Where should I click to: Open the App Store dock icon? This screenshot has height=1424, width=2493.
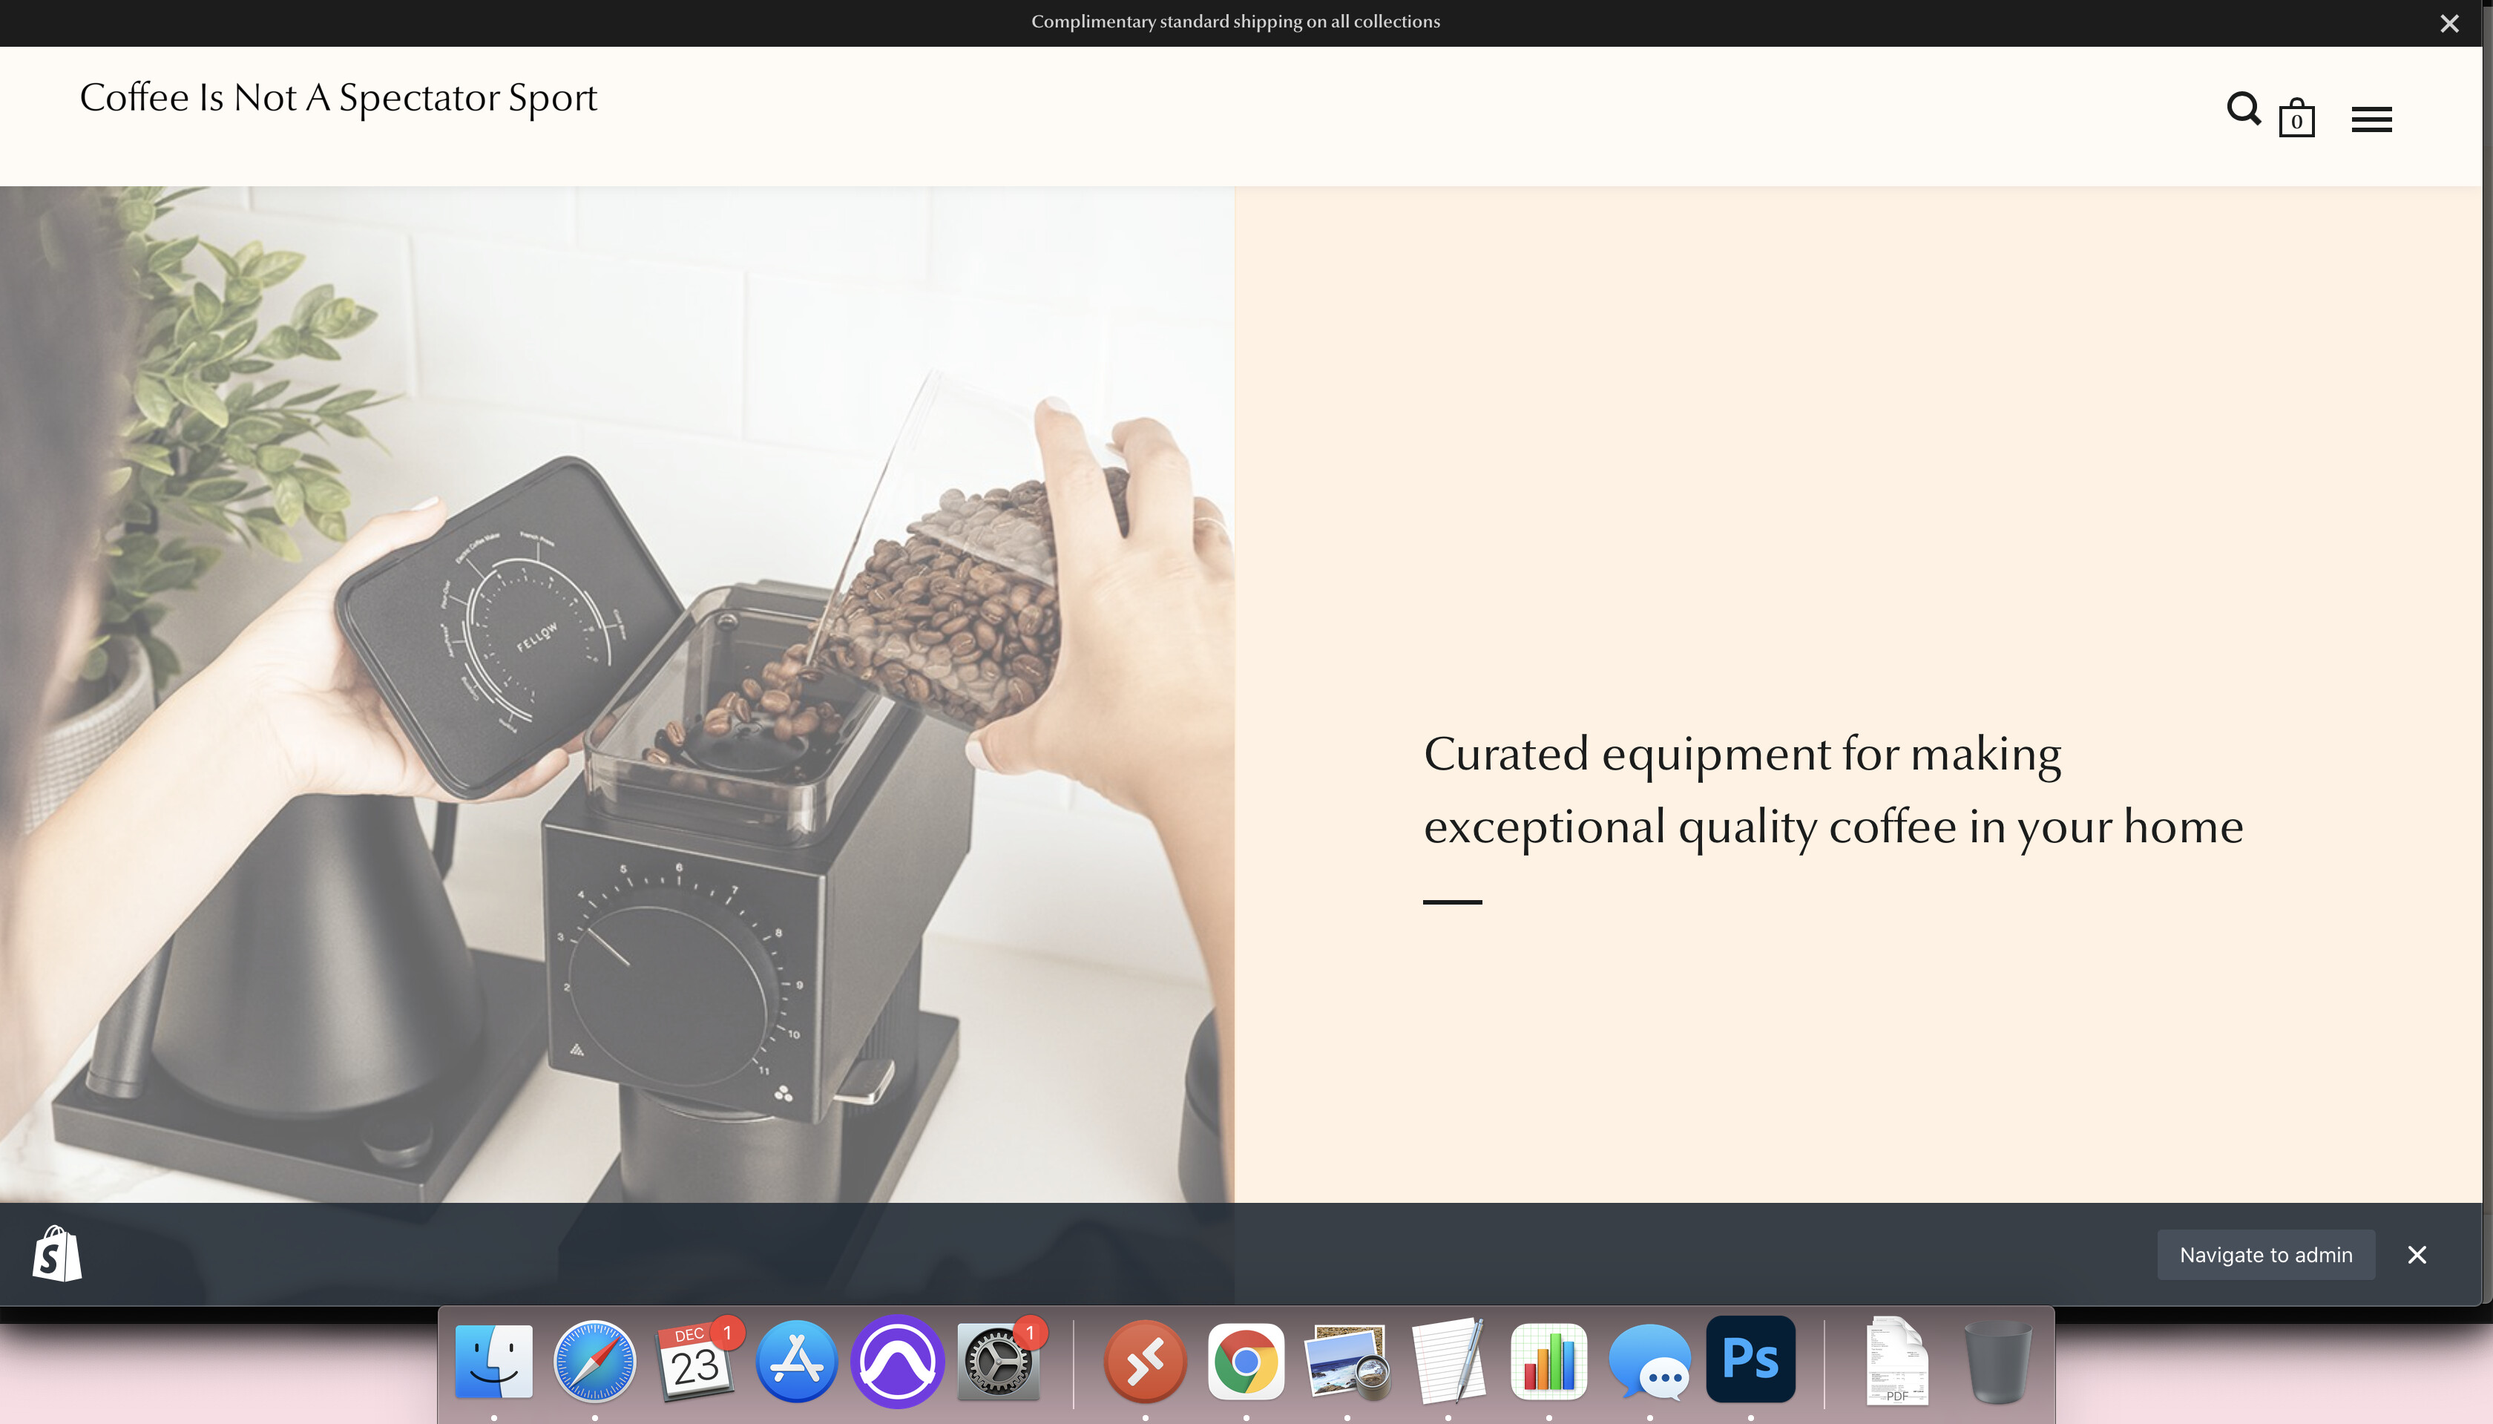pos(796,1360)
